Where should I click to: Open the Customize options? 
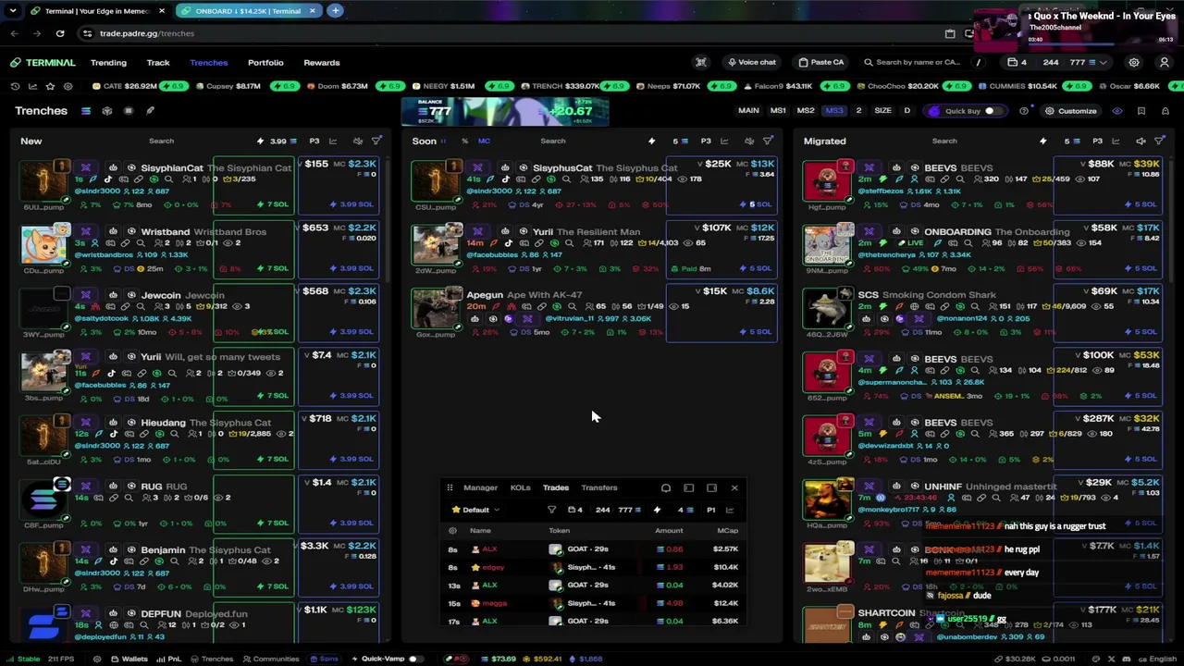[1071, 111]
